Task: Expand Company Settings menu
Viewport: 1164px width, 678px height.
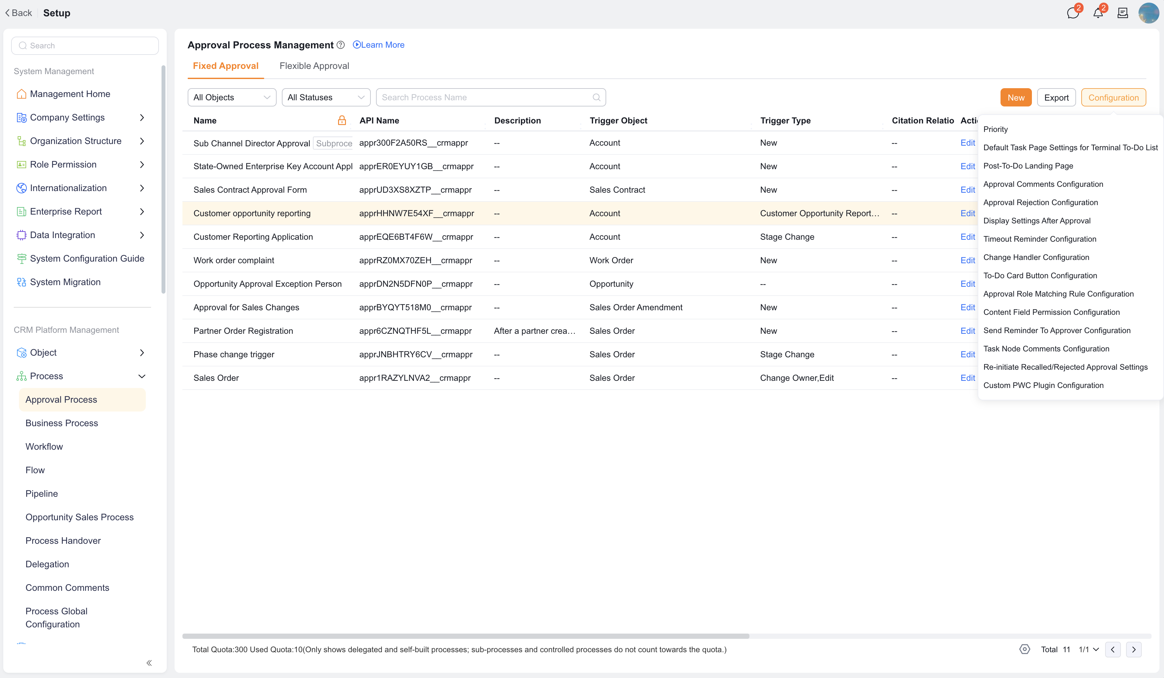Action: coord(142,118)
